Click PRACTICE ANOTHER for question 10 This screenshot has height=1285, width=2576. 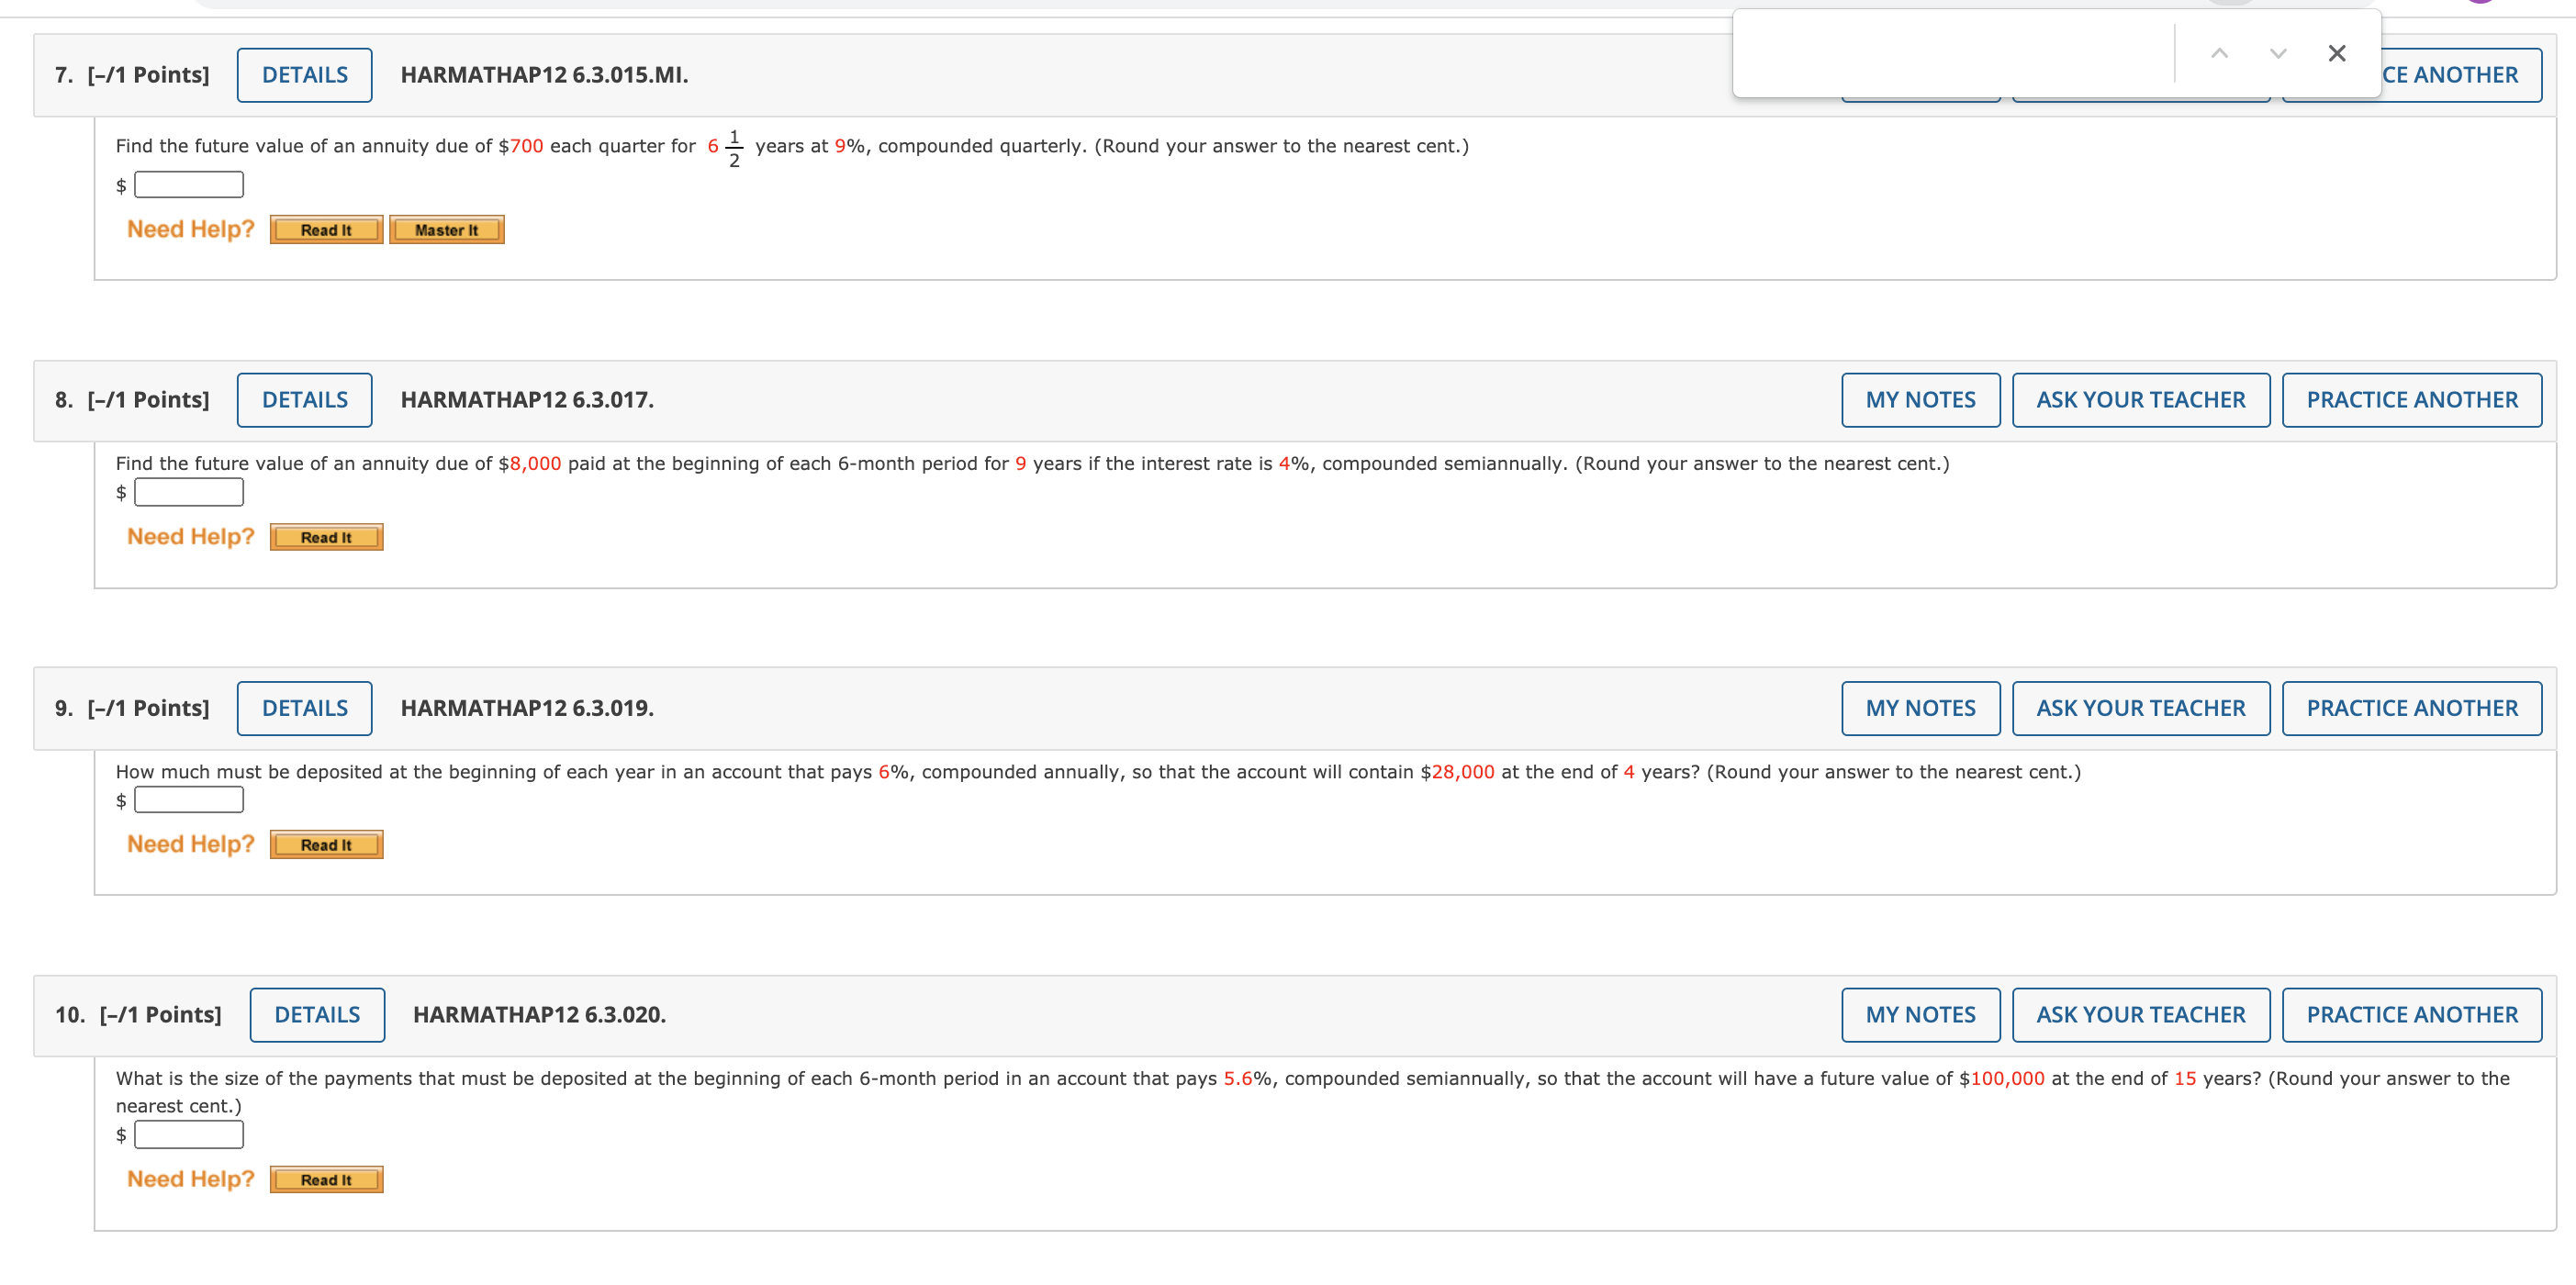pos(2411,1015)
